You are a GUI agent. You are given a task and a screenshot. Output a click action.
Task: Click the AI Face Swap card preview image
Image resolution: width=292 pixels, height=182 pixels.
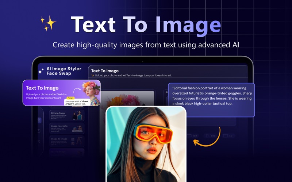tap(78, 115)
